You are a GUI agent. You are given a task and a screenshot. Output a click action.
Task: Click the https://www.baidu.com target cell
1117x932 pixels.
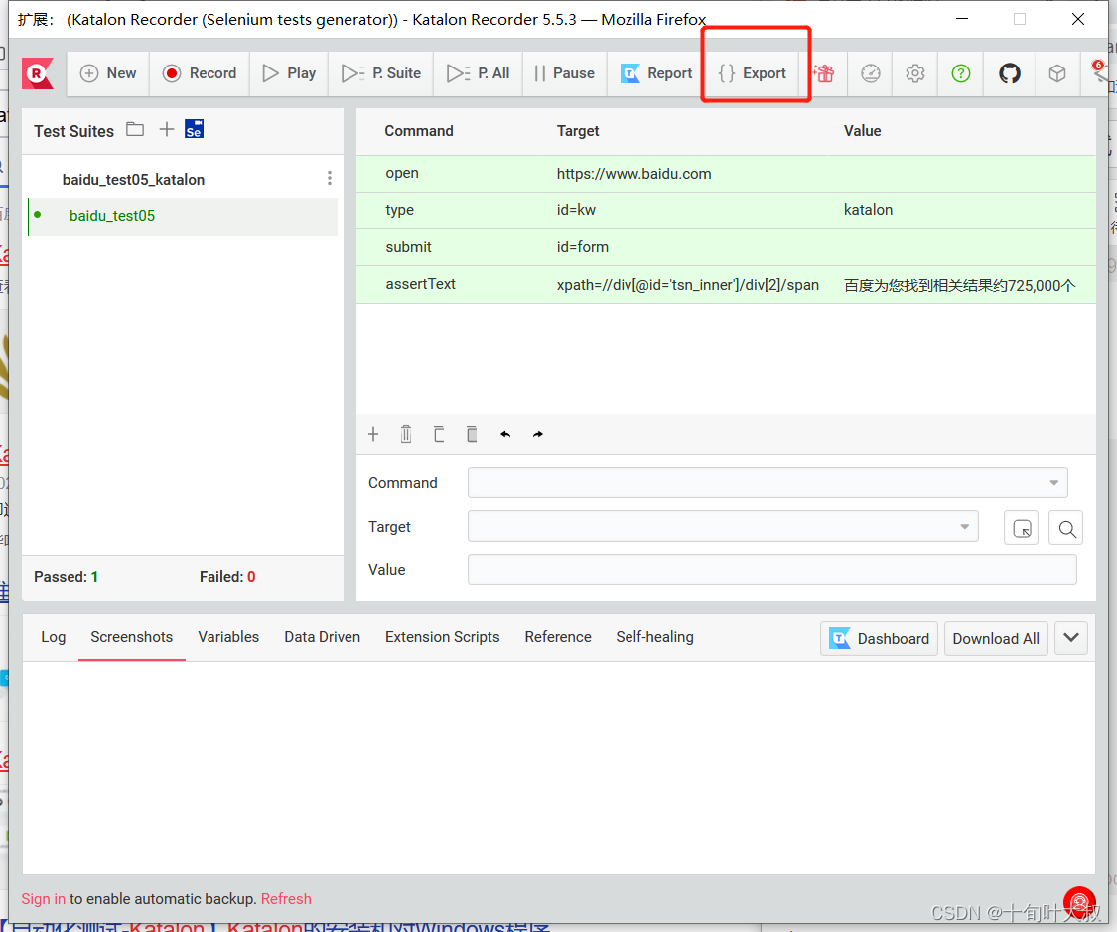633,174
